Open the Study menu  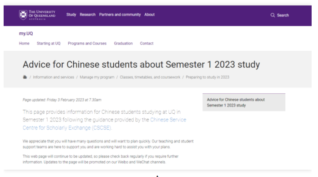[71, 15]
